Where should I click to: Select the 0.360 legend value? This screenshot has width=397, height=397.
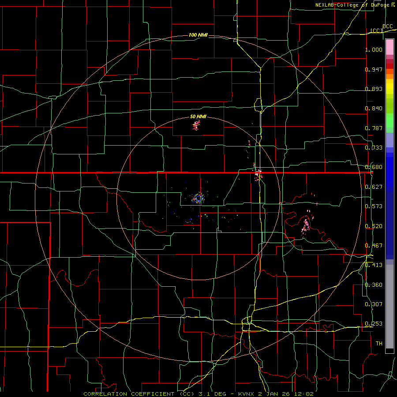pyautogui.click(x=374, y=285)
